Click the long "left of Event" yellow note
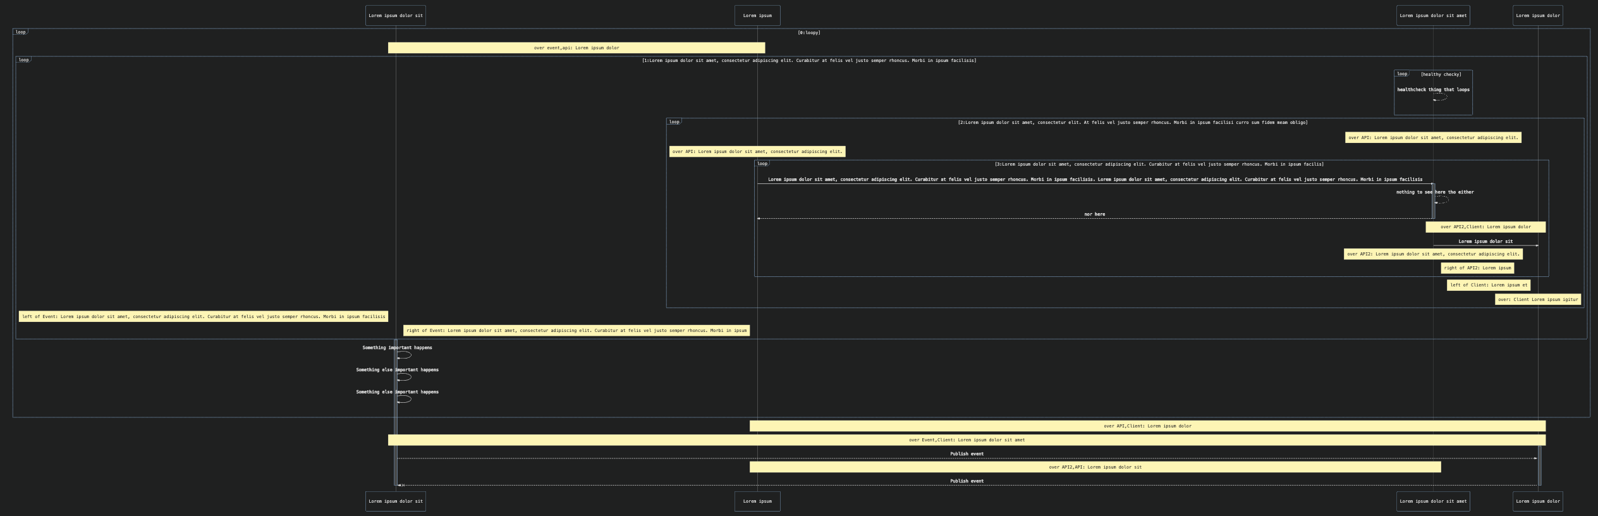Image resolution: width=1598 pixels, height=516 pixels. coord(203,317)
